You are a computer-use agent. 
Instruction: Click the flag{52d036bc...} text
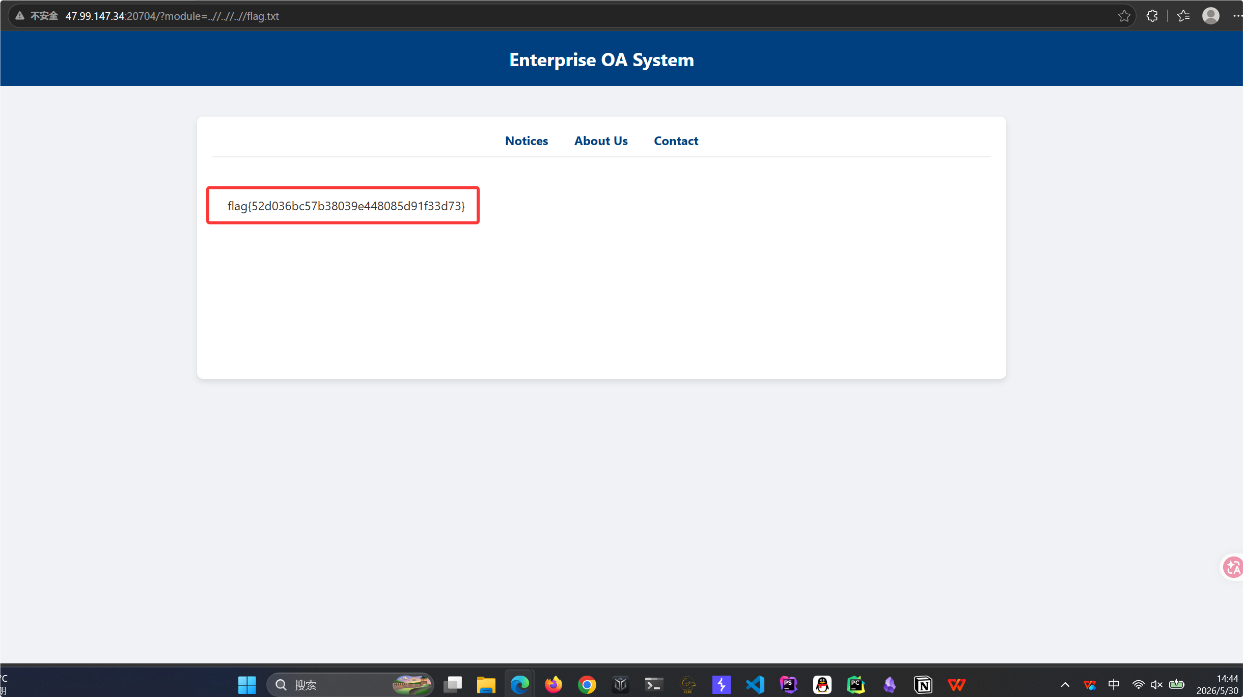click(x=346, y=206)
